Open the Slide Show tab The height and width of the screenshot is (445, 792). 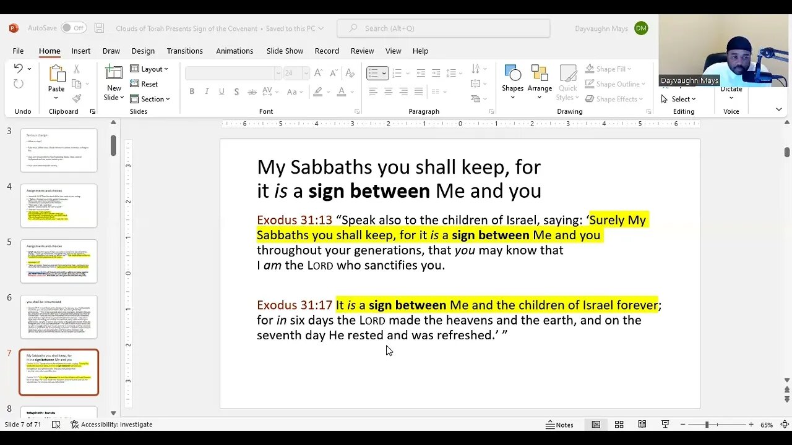[x=285, y=51]
